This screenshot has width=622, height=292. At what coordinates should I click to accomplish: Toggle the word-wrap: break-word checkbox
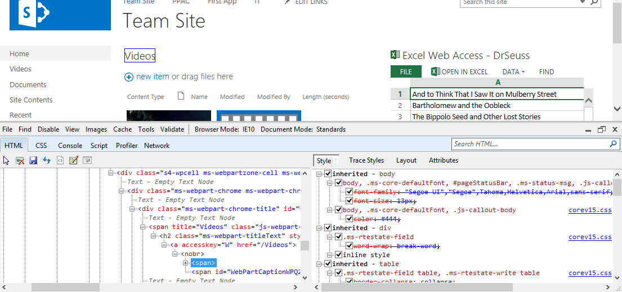tap(350, 246)
